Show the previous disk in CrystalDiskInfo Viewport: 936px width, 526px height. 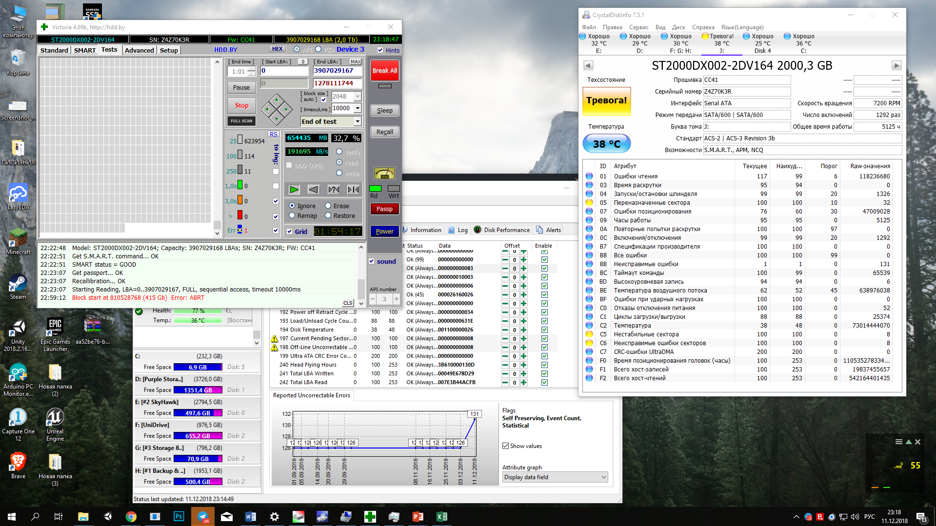click(x=588, y=65)
